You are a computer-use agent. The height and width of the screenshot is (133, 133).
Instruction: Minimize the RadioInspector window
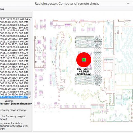128,3
